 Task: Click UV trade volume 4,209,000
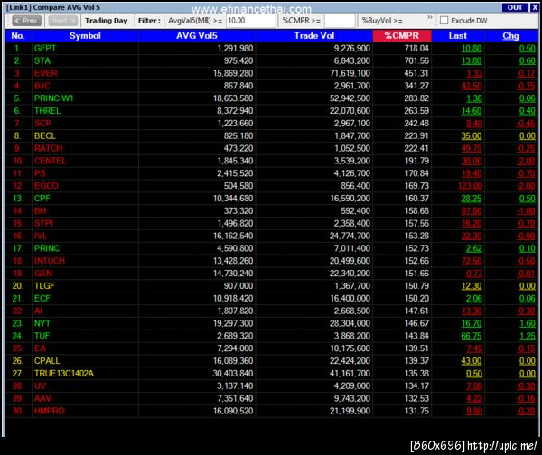pyautogui.click(x=352, y=385)
